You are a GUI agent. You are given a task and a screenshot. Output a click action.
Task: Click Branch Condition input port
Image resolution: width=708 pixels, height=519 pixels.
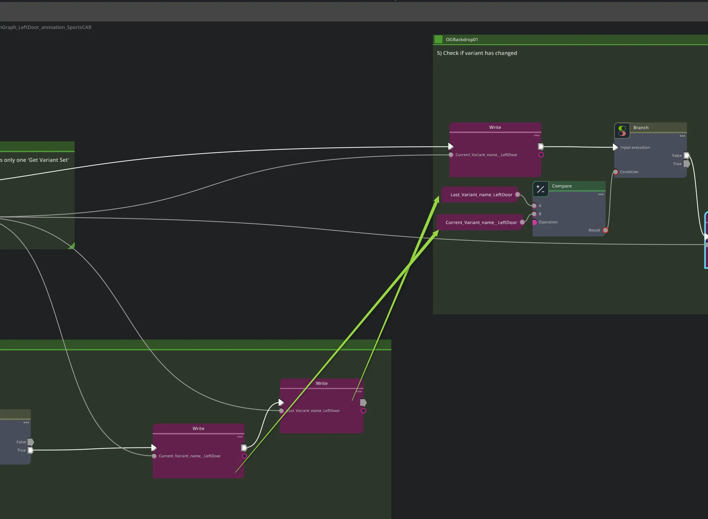[x=616, y=172]
